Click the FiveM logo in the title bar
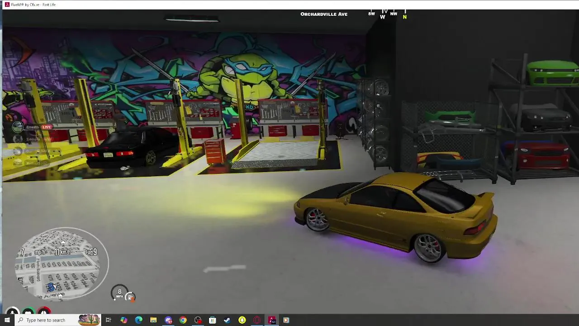The width and height of the screenshot is (579, 326). 6,5
